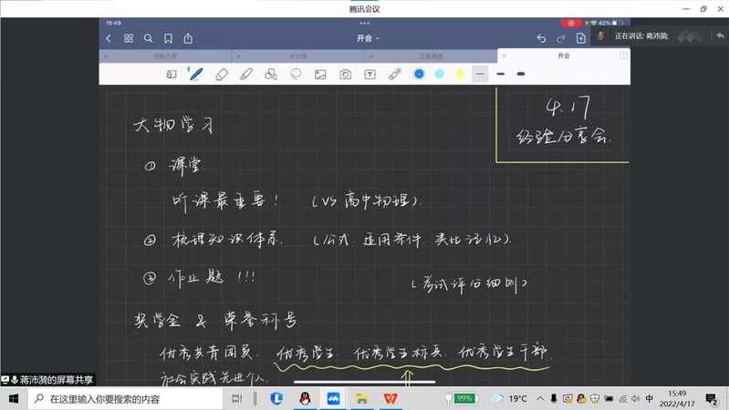This screenshot has height=410, width=729.
Task: Toggle the zoom window tool
Action: (172, 74)
